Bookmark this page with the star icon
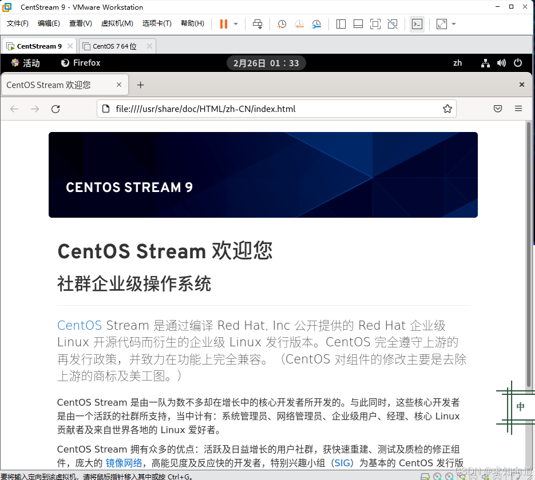Viewport: 535px width, 480px height. pos(447,109)
